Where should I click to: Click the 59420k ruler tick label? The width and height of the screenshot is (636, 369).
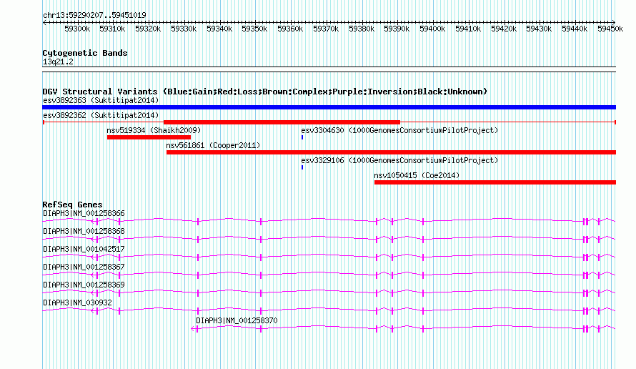pyautogui.click(x=504, y=29)
